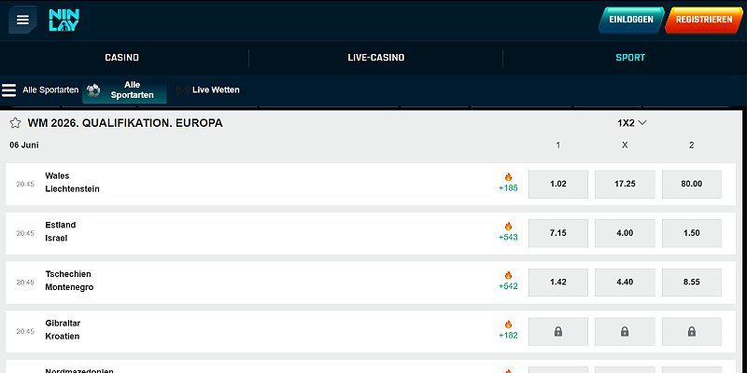
Task: Expand the +542 markets for Tschechien vs Montenegro
Action: [x=508, y=286]
